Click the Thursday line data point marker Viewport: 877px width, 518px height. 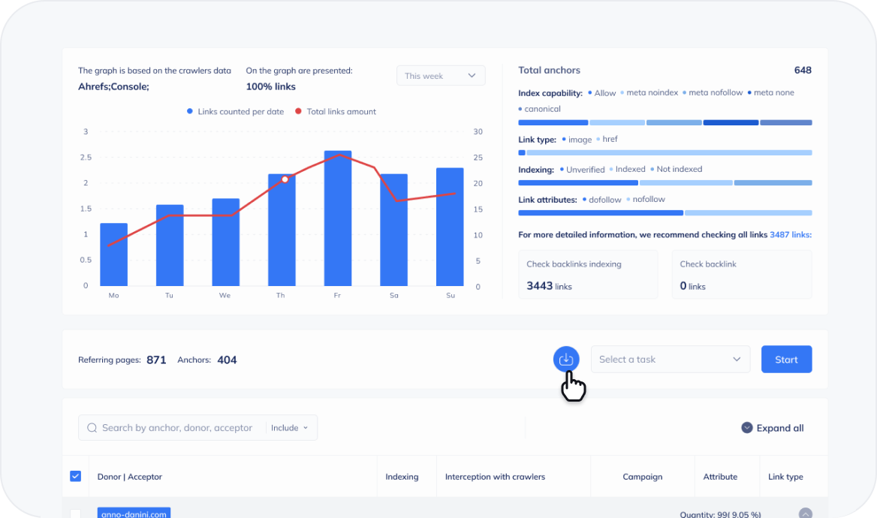click(285, 179)
